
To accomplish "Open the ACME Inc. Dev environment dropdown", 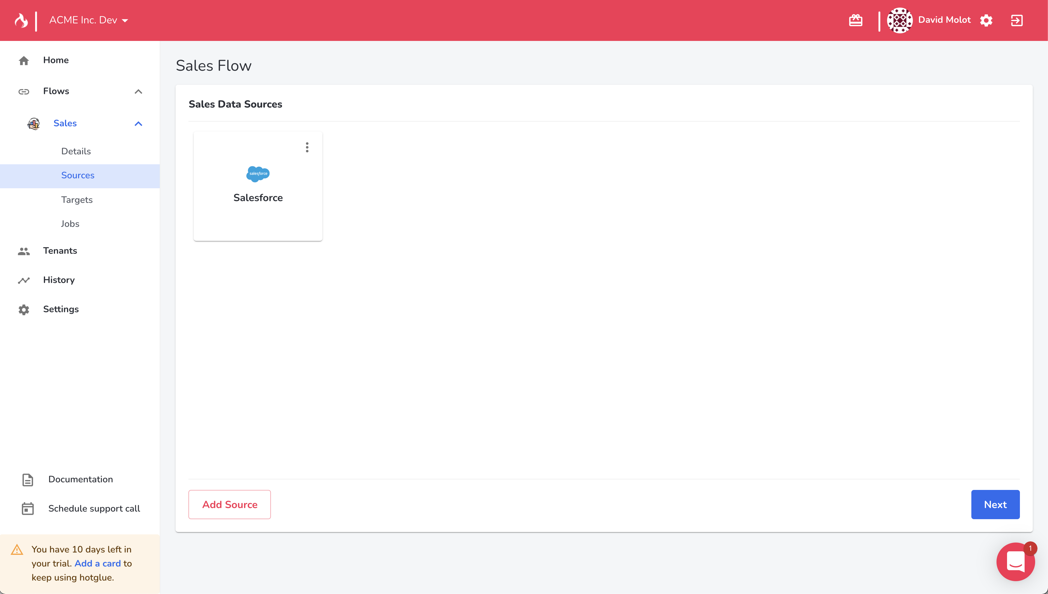I will [89, 20].
